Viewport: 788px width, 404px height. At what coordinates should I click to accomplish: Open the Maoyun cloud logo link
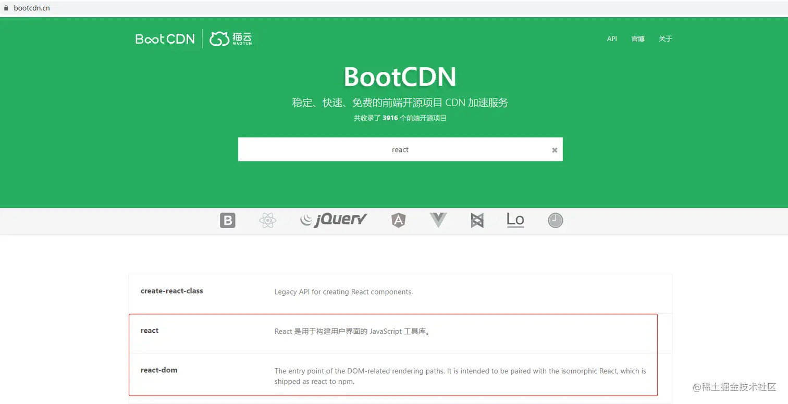(231, 39)
